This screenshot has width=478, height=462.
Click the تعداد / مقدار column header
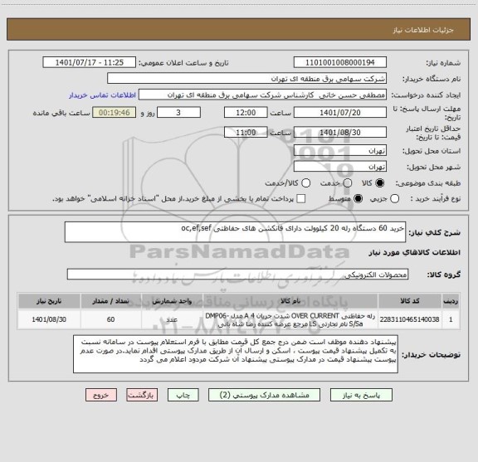tap(110, 301)
